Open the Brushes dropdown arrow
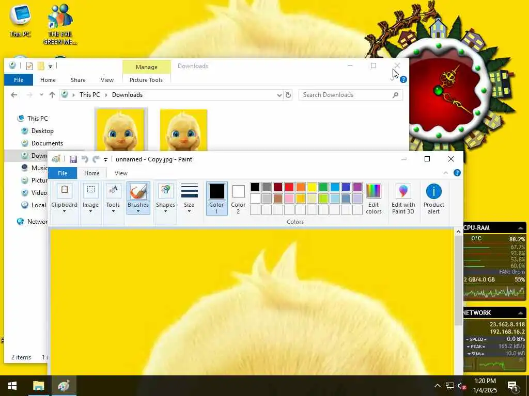Image resolution: width=529 pixels, height=396 pixels. point(138,211)
